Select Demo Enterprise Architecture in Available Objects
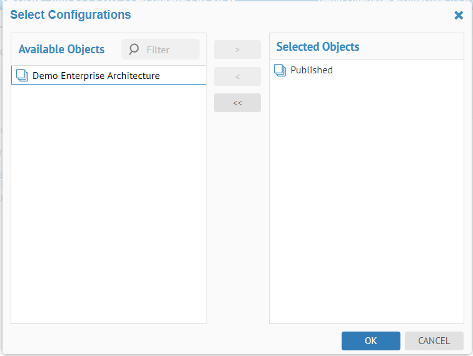Viewport: 473px width, 356px height. point(96,76)
